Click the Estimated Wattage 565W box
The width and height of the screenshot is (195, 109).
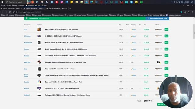click(x=157, y=18)
